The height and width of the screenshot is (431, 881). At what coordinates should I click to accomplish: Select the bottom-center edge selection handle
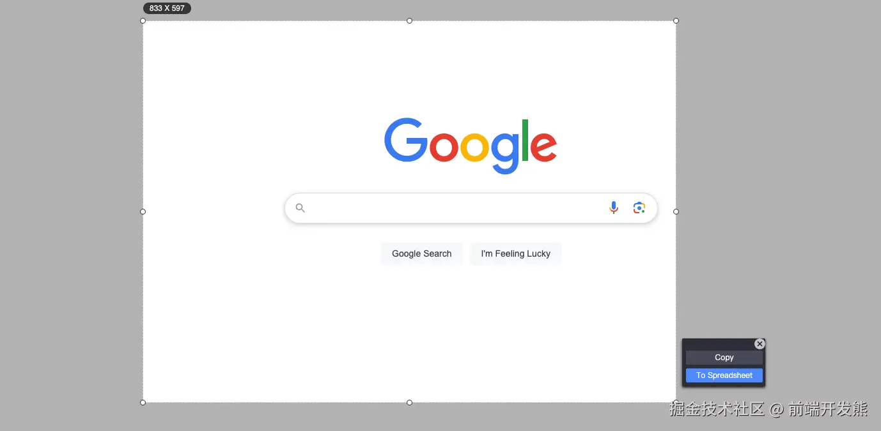pos(410,402)
